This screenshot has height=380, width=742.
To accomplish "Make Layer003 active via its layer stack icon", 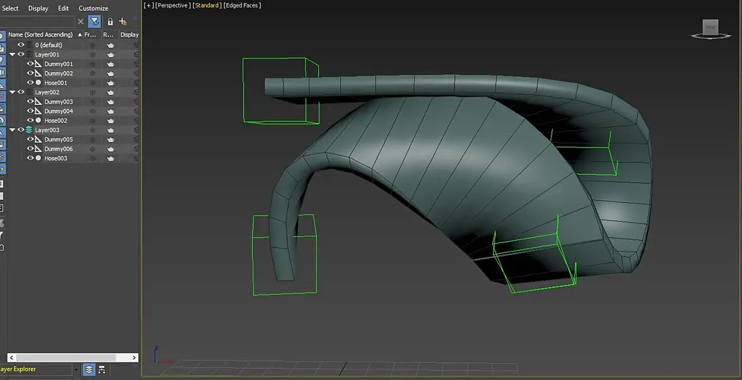I will (29, 130).
